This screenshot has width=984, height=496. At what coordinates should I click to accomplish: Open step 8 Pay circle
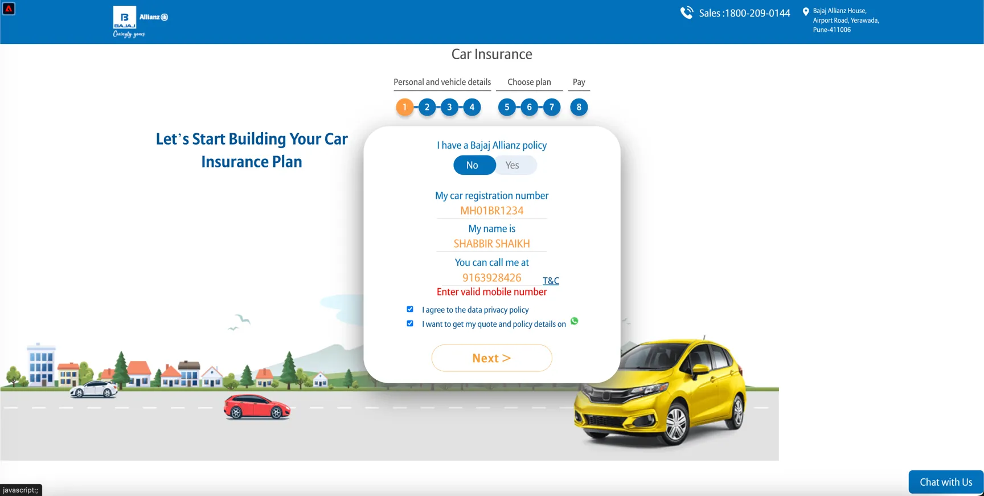pyautogui.click(x=579, y=107)
